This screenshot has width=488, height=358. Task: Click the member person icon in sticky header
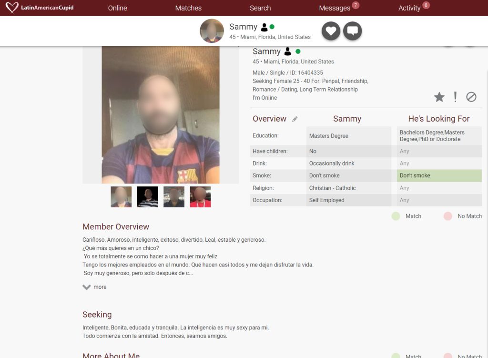click(264, 27)
